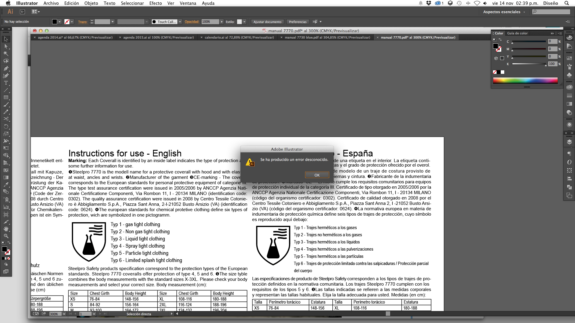
Task: Select the Rectangle tool in toolbar
Action: [x=5, y=97]
